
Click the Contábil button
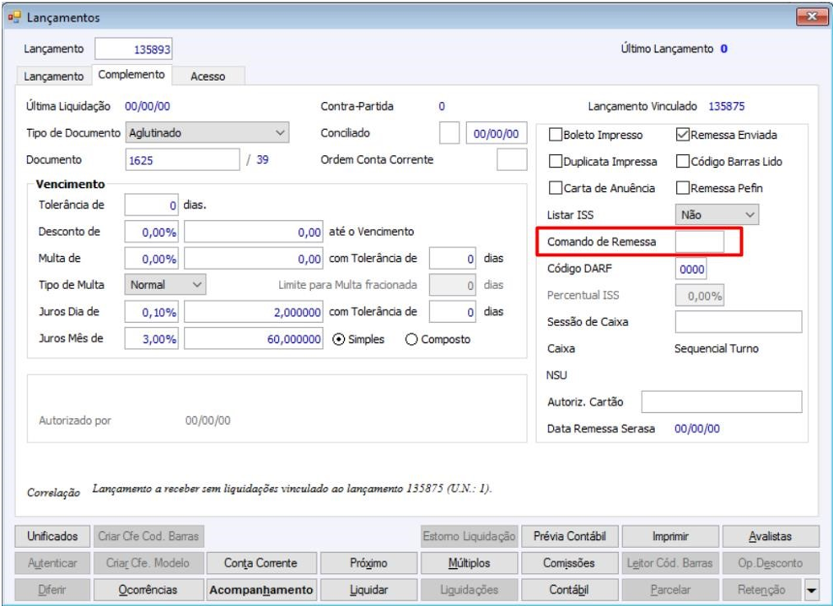[x=569, y=590]
